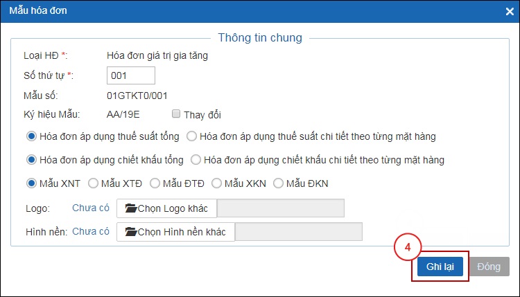This screenshot has width=520, height=297.
Task: Switch to the Mẫu ĐKN template
Action: [278, 183]
